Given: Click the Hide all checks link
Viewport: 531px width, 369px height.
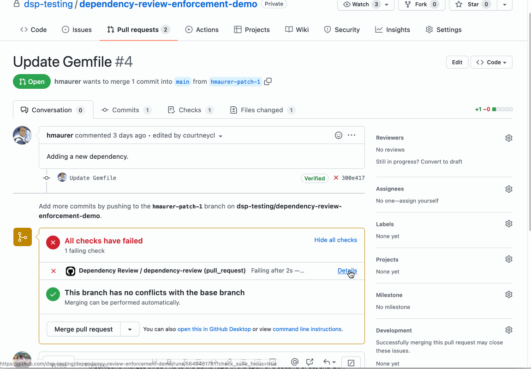Looking at the screenshot, I should (x=335, y=240).
